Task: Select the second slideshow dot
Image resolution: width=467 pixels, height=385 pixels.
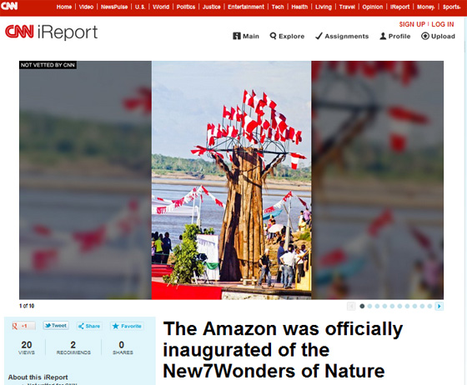Action: [369, 306]
